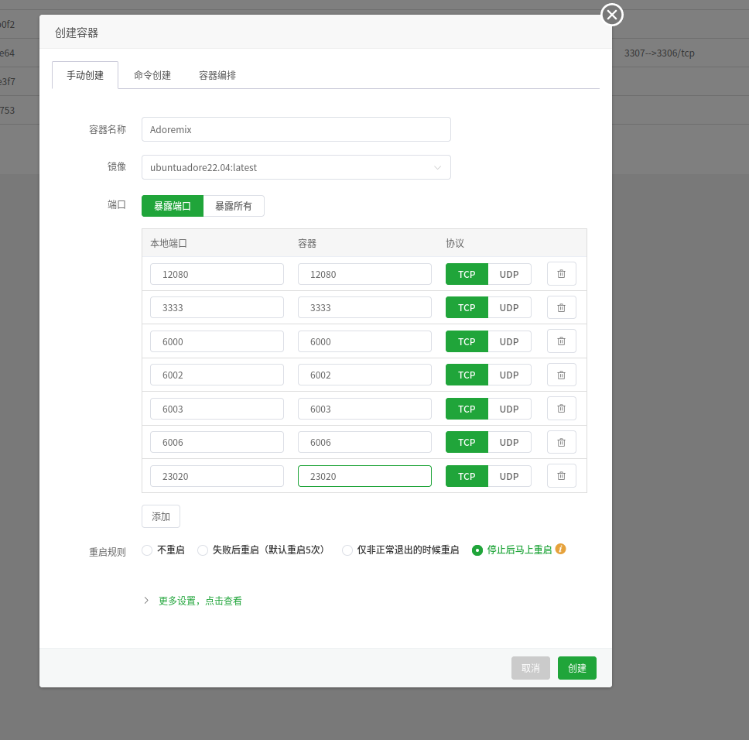Viewport: 749px width, 740px height.
Task: Edit local port field 6006
Action: [217, 443]
